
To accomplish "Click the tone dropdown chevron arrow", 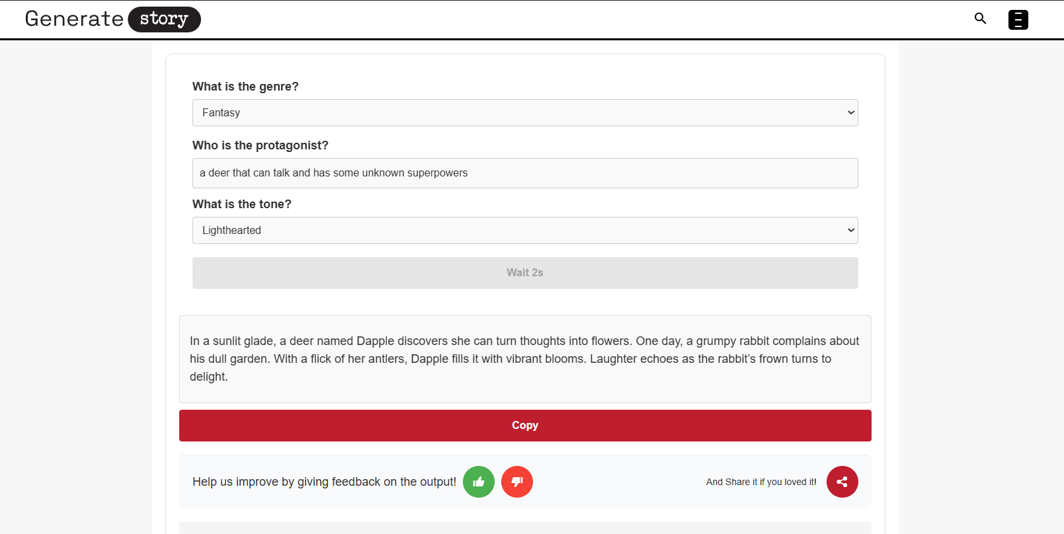I will click(851, 231).
